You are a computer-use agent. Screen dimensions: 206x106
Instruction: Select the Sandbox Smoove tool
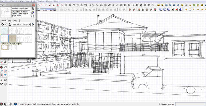click(x=139, y=10)
